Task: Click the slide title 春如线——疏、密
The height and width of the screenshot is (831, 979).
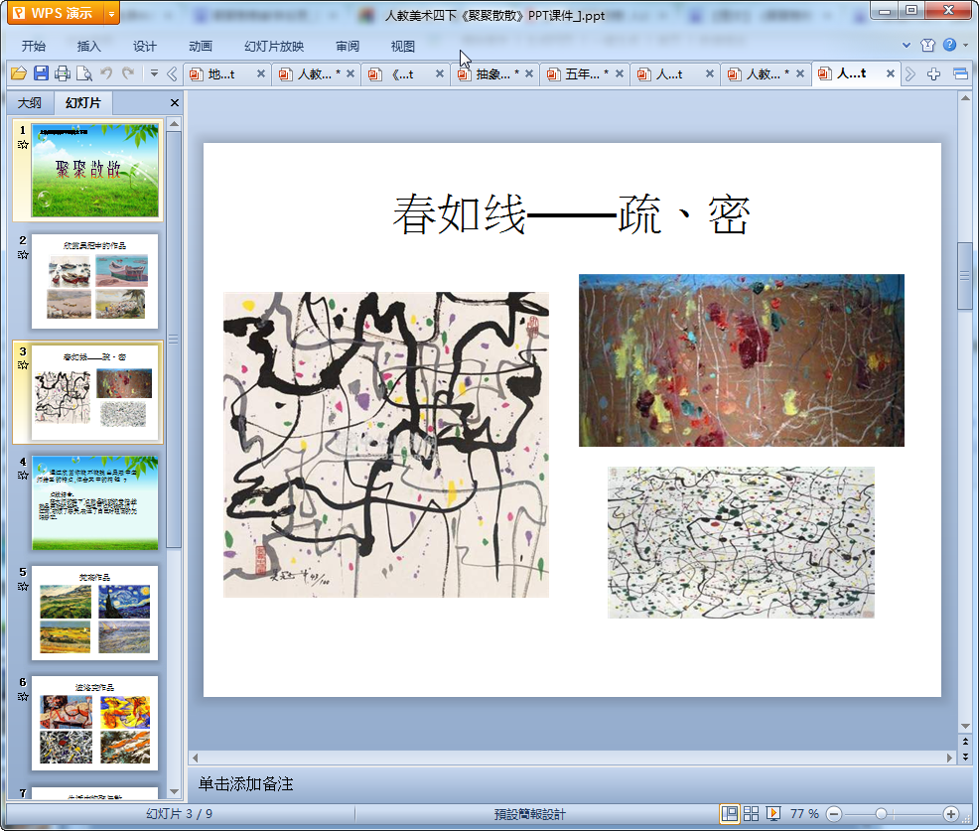Action: [x=571, y=214]
